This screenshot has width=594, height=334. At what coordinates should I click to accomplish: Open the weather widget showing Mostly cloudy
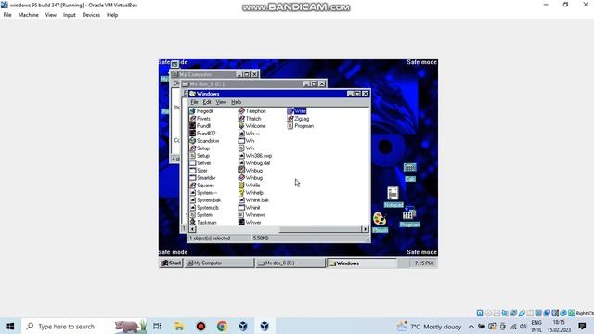tap(429, 326)
